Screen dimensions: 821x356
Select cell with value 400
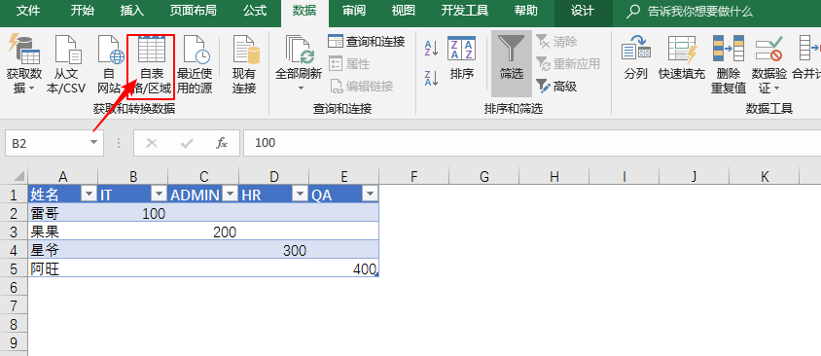click(344, 269)
